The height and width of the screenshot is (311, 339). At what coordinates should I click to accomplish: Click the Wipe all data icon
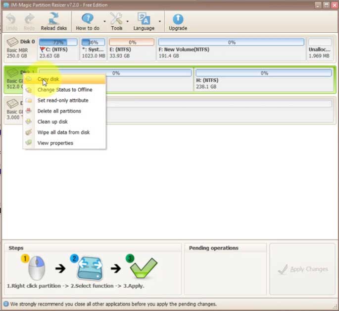pyautogui.click(x=29, y=132)
